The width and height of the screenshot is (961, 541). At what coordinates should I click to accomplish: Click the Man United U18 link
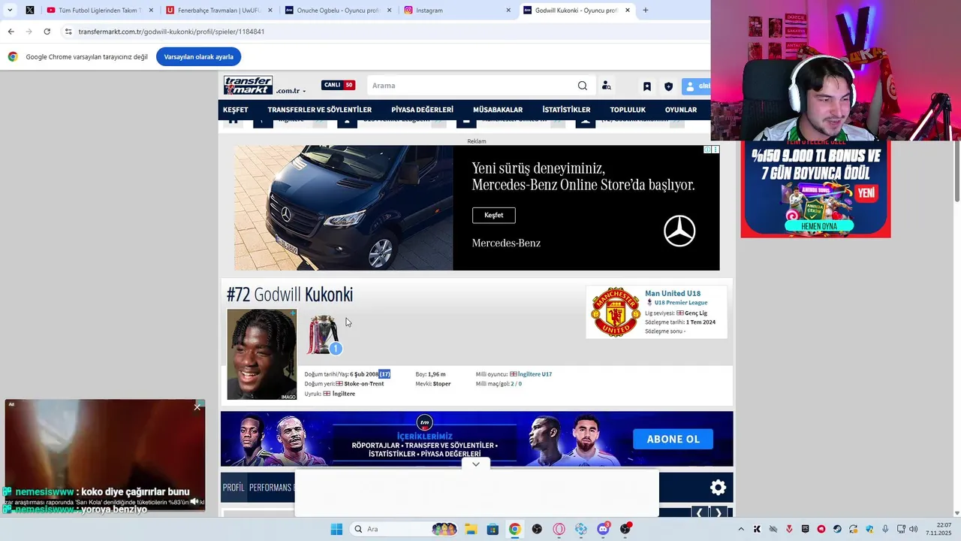click(x=673, y=293)
